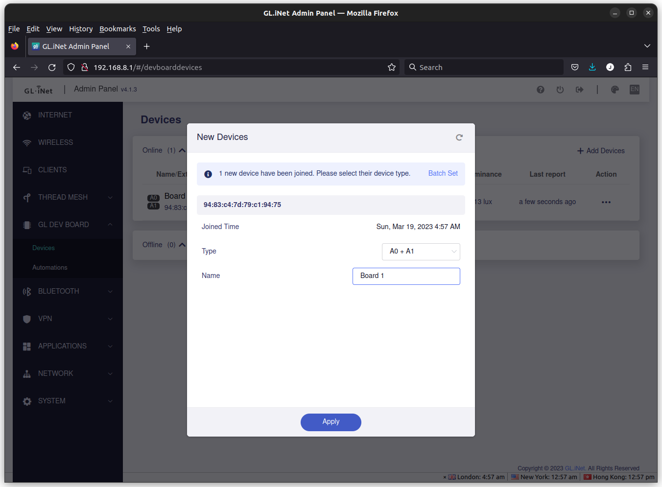Click the Bluetooth icon in sidebar
Viewport: 662px width, 487px height.
[x=27, y=292]
